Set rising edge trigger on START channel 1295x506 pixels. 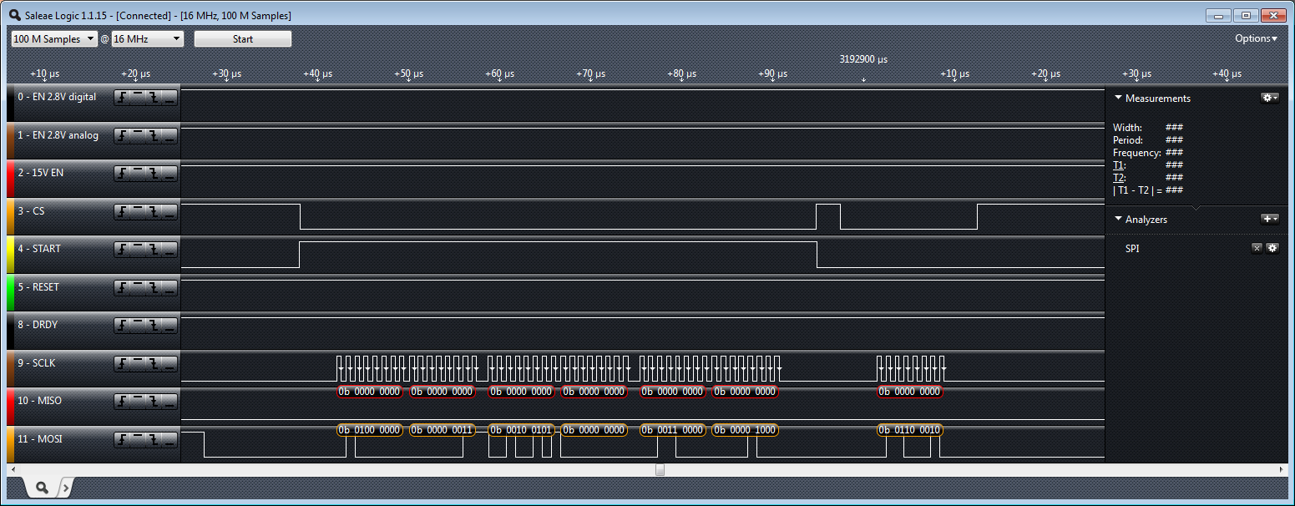pyautogui.click(x=122, y=249)
